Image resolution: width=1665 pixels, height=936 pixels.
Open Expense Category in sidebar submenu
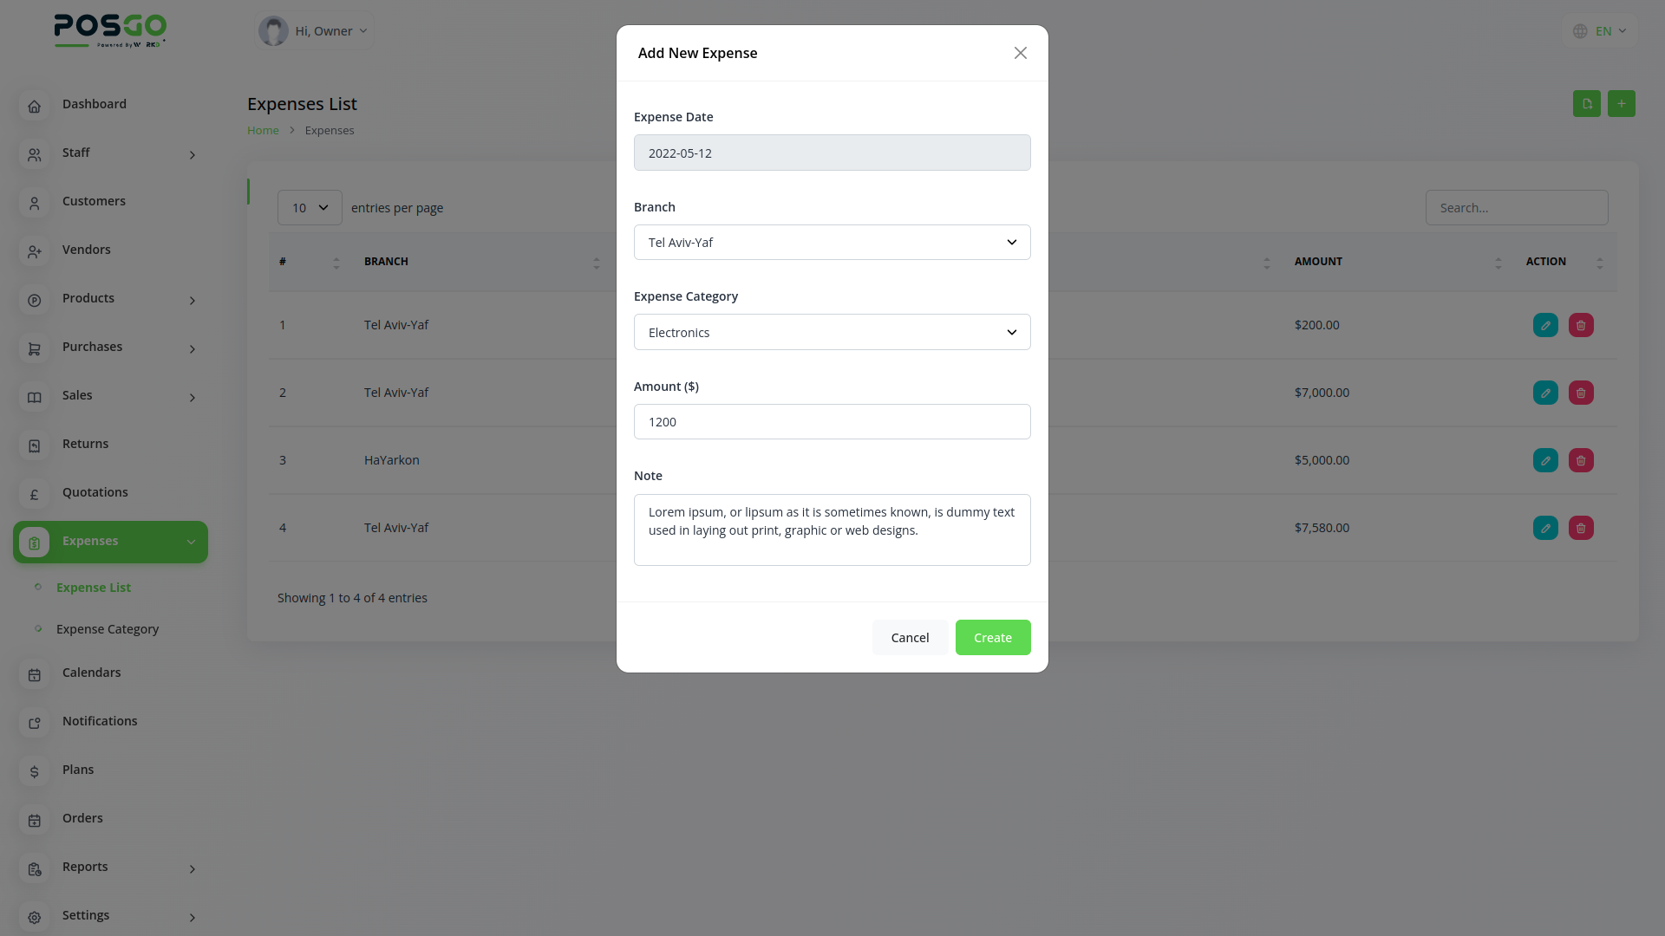(x=108, y=629)
